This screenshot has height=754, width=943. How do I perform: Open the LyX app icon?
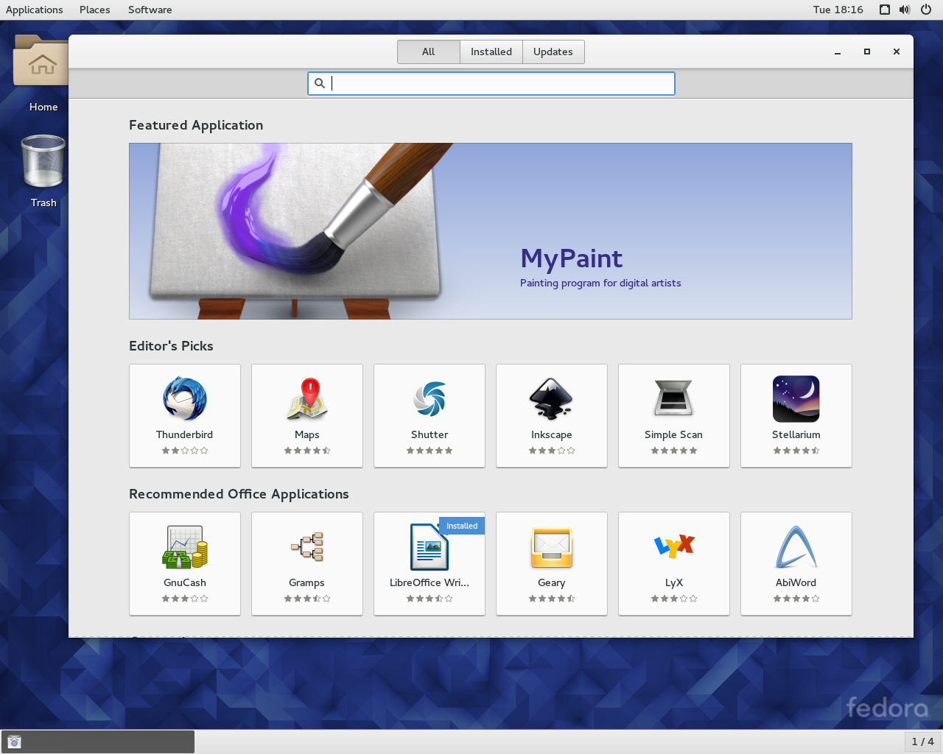674,546
